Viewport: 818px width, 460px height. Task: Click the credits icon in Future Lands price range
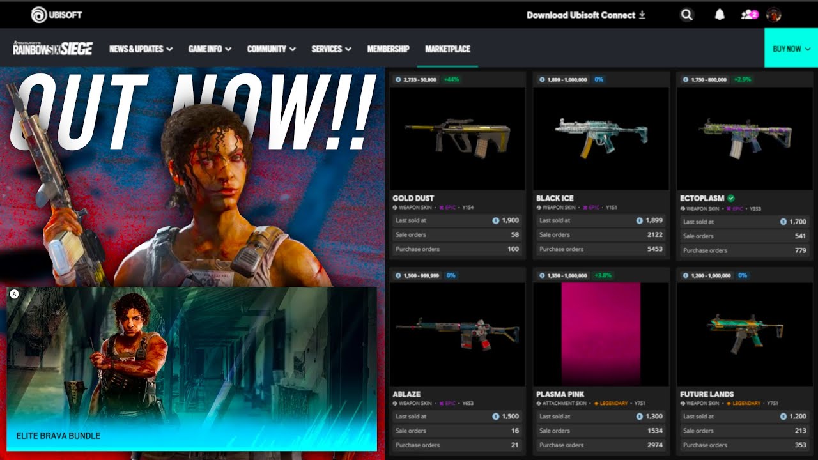click(x=686, y=275)
